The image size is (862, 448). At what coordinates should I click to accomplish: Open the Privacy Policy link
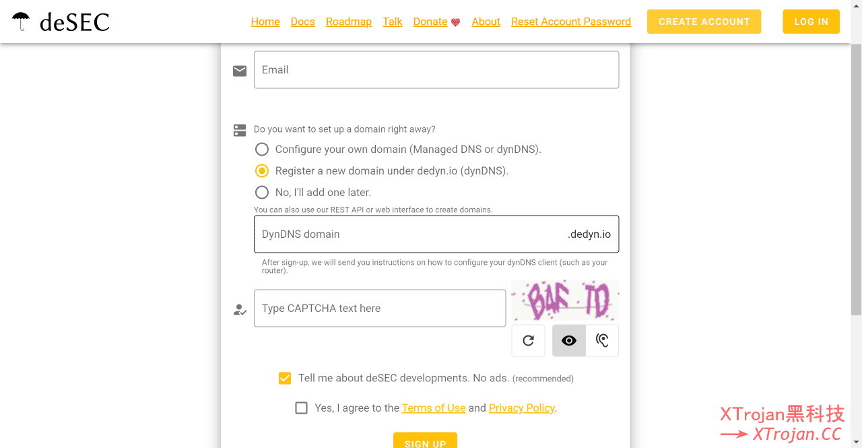[x=521, y=408]
